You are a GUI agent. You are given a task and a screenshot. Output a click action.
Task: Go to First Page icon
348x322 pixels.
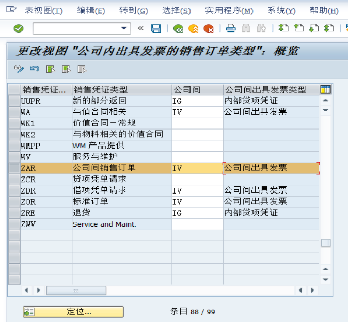283,28
